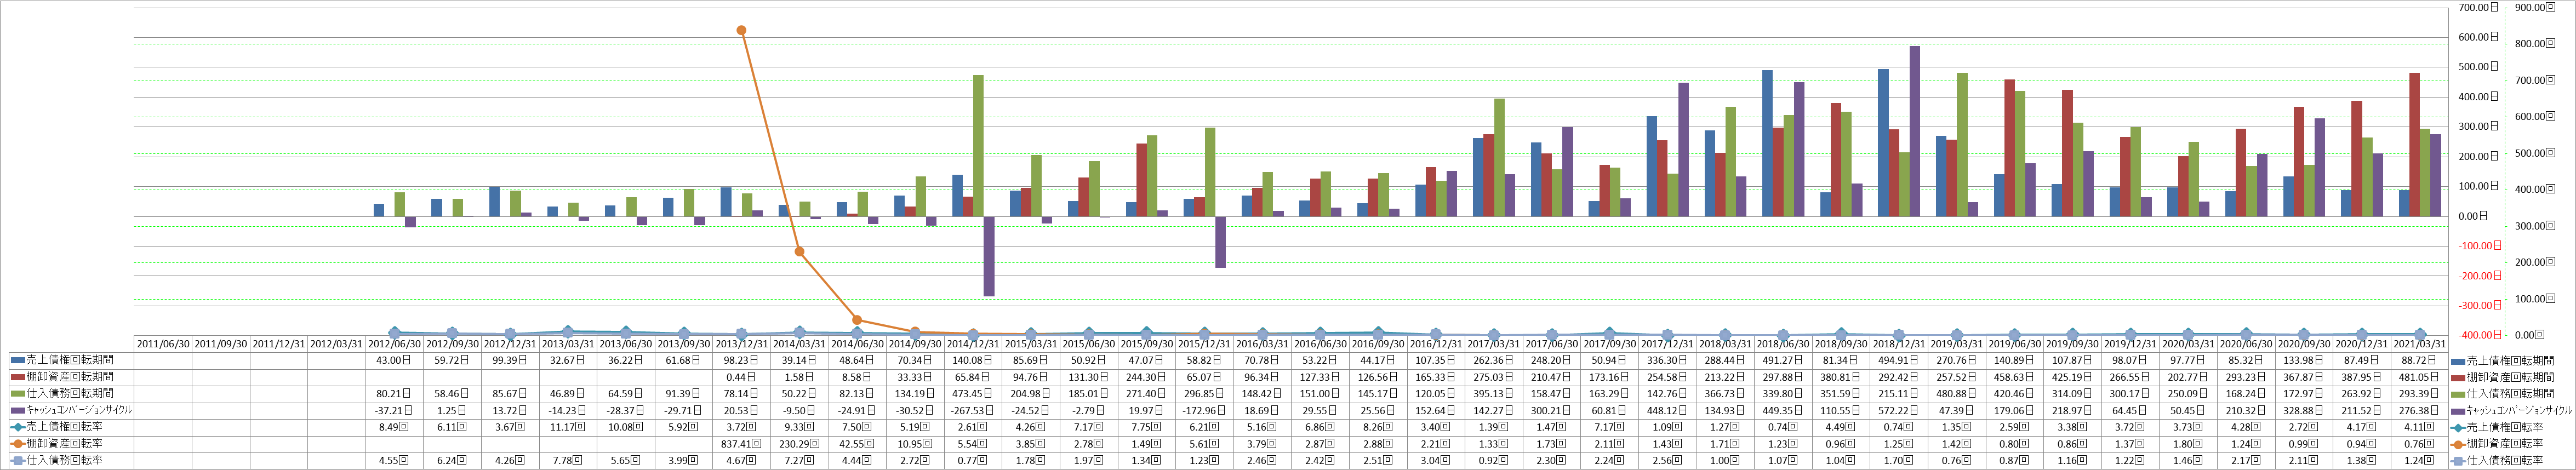Click the 2012/06/30 column header
Viewport: 2576px width, 470px height.
tap(394, 343)
